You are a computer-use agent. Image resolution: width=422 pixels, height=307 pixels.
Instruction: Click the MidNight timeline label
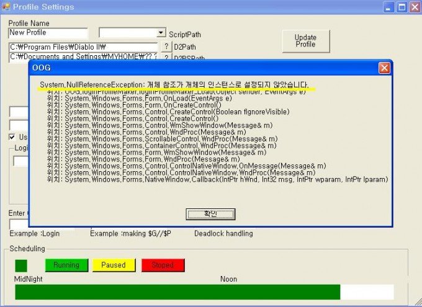click(29, 279)
